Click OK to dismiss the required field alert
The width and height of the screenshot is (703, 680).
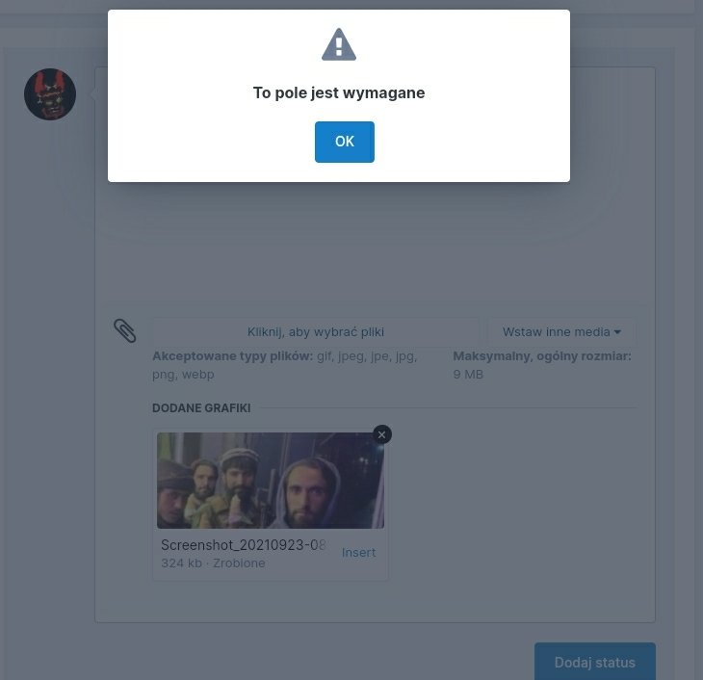coord(345,142)
